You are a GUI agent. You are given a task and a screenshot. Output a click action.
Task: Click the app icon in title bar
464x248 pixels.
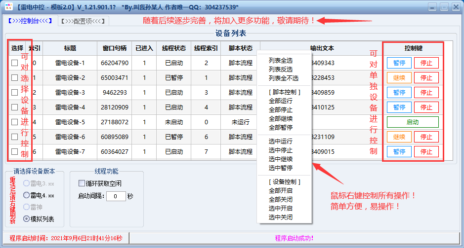9,6
